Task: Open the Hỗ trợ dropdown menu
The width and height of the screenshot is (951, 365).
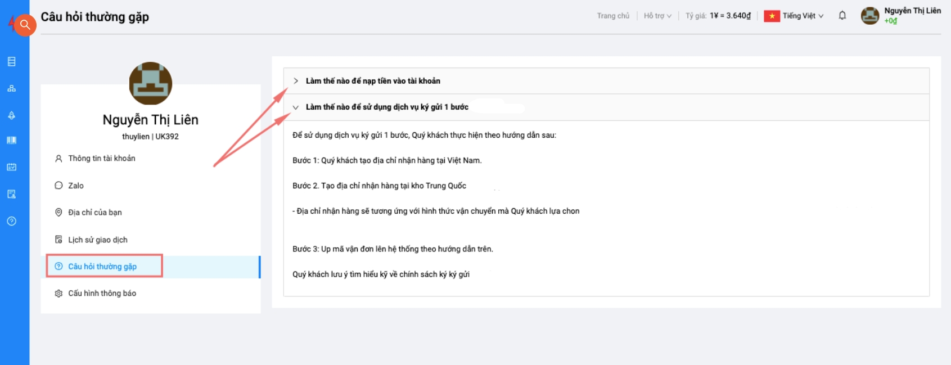Action: click(x=657, y=16)
